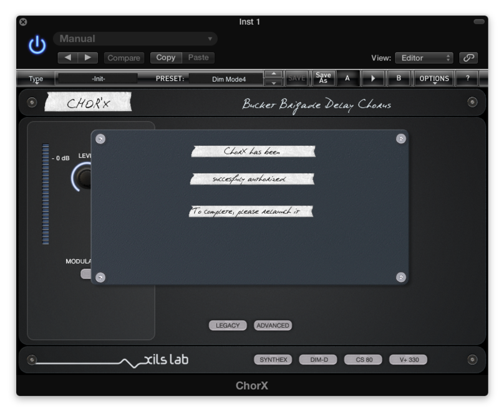Select the A comparison slot
The width and height of the screenshot is (499, 408).
(347, 78)
